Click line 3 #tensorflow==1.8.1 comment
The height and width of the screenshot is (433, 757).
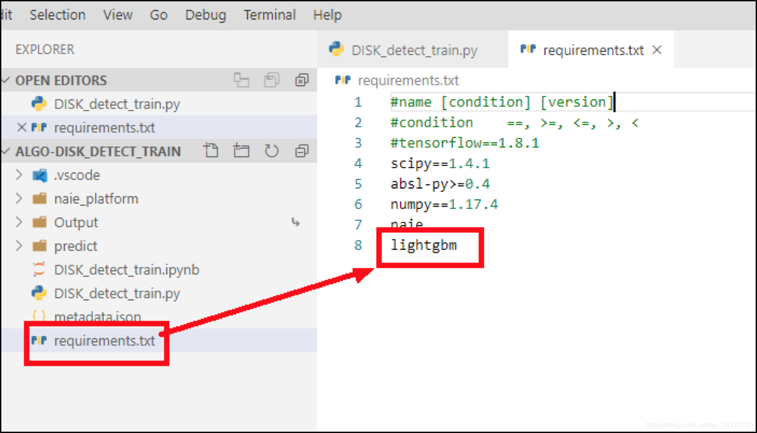coord(464,143)
